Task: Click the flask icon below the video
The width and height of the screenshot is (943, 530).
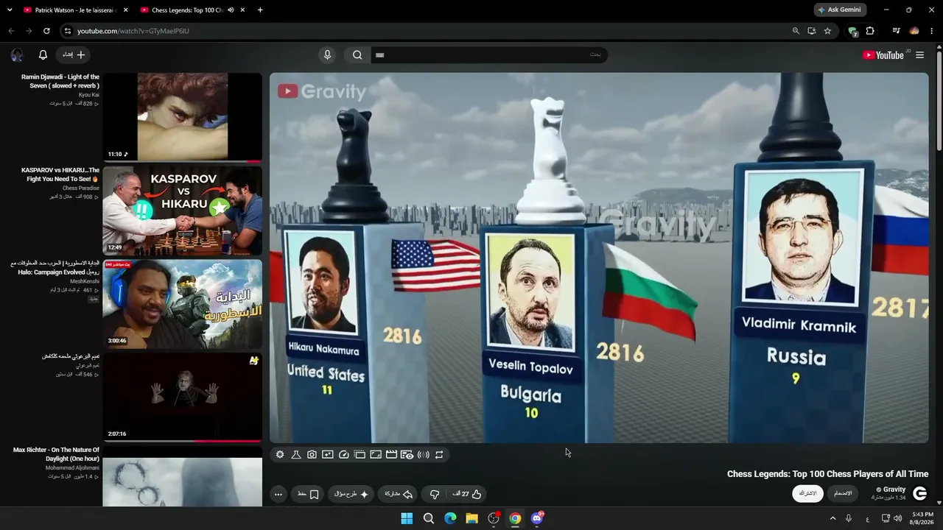Action: [x=296, y=455]
